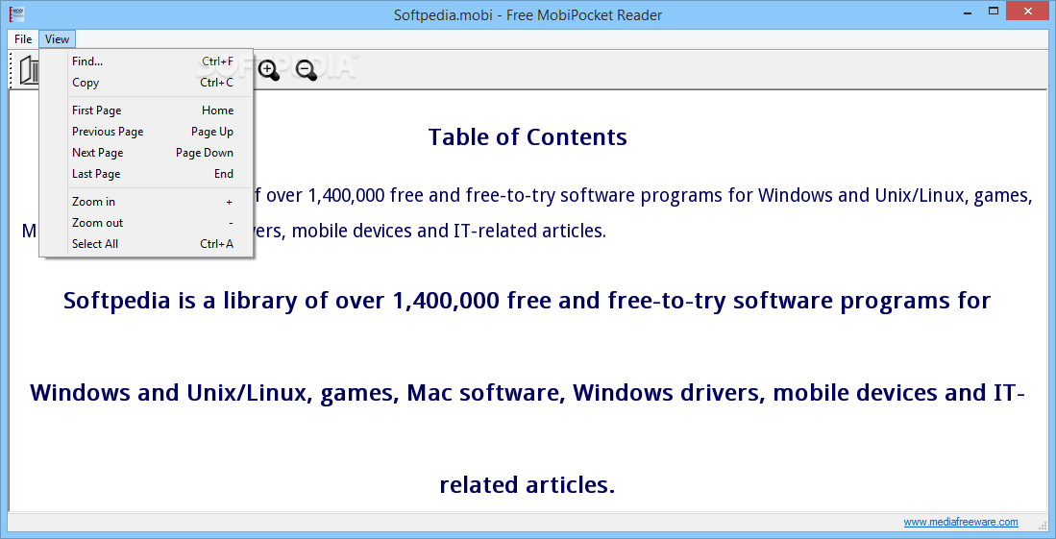The height and width of the screenshot is (539, 1056).
Task: Go to First Page menu entry
Action: (146, 110)
